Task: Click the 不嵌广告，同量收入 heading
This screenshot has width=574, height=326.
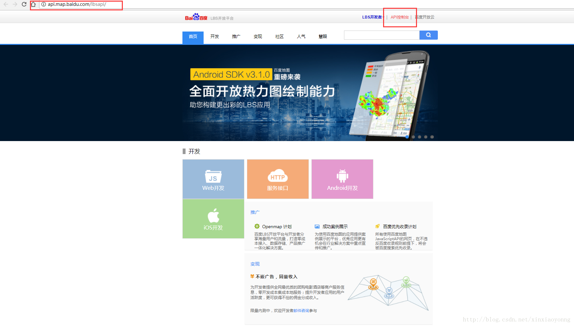Action: point(277,277)
